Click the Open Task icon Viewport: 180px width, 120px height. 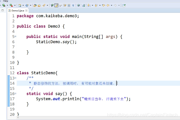[39, 5]
